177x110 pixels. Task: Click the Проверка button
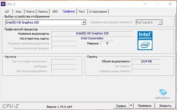click(x=144, y=106)
